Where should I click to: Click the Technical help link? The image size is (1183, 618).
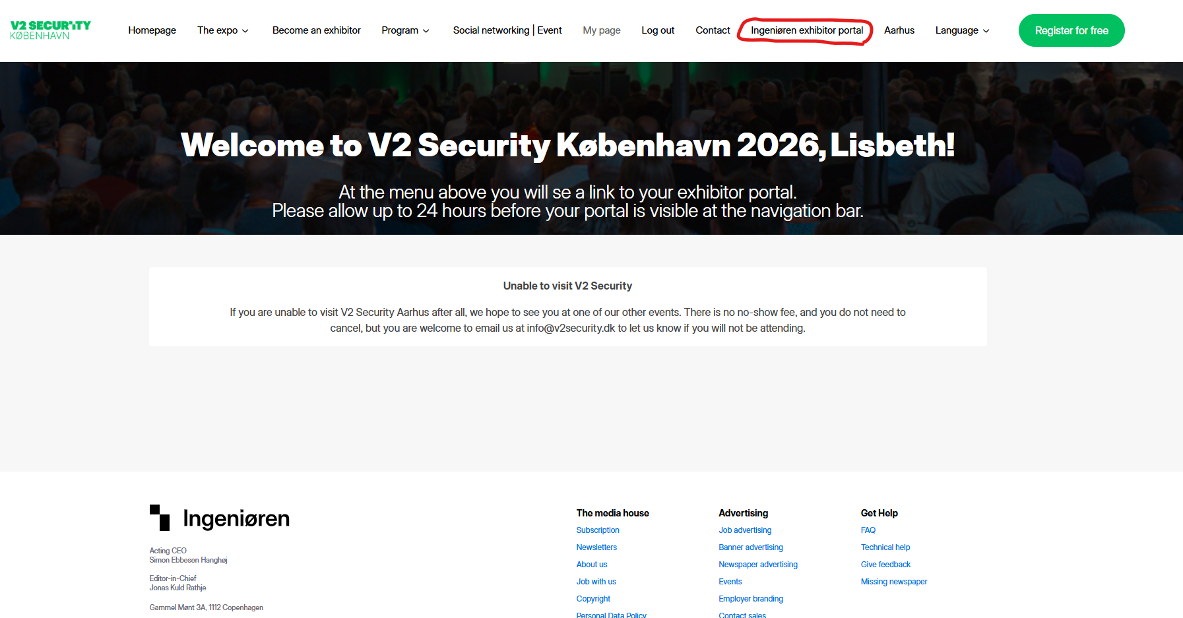tap(885, 547)
